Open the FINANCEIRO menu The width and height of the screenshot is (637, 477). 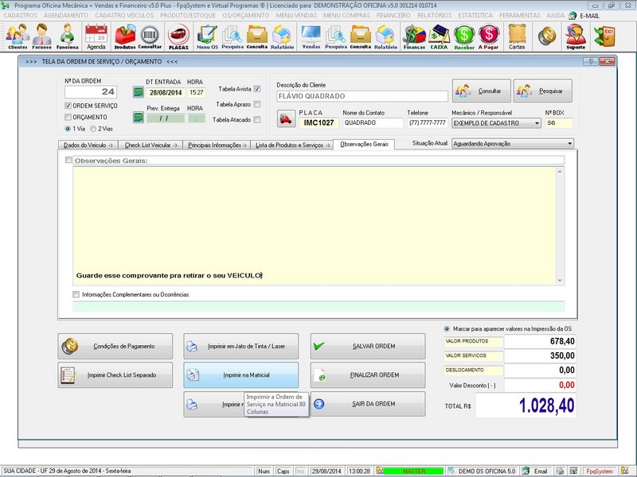pyautogui.click(x=393, y=15)
